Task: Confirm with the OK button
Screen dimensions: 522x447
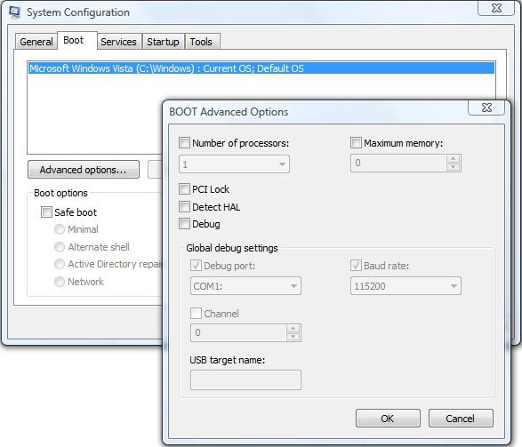Action: (388, 418)
